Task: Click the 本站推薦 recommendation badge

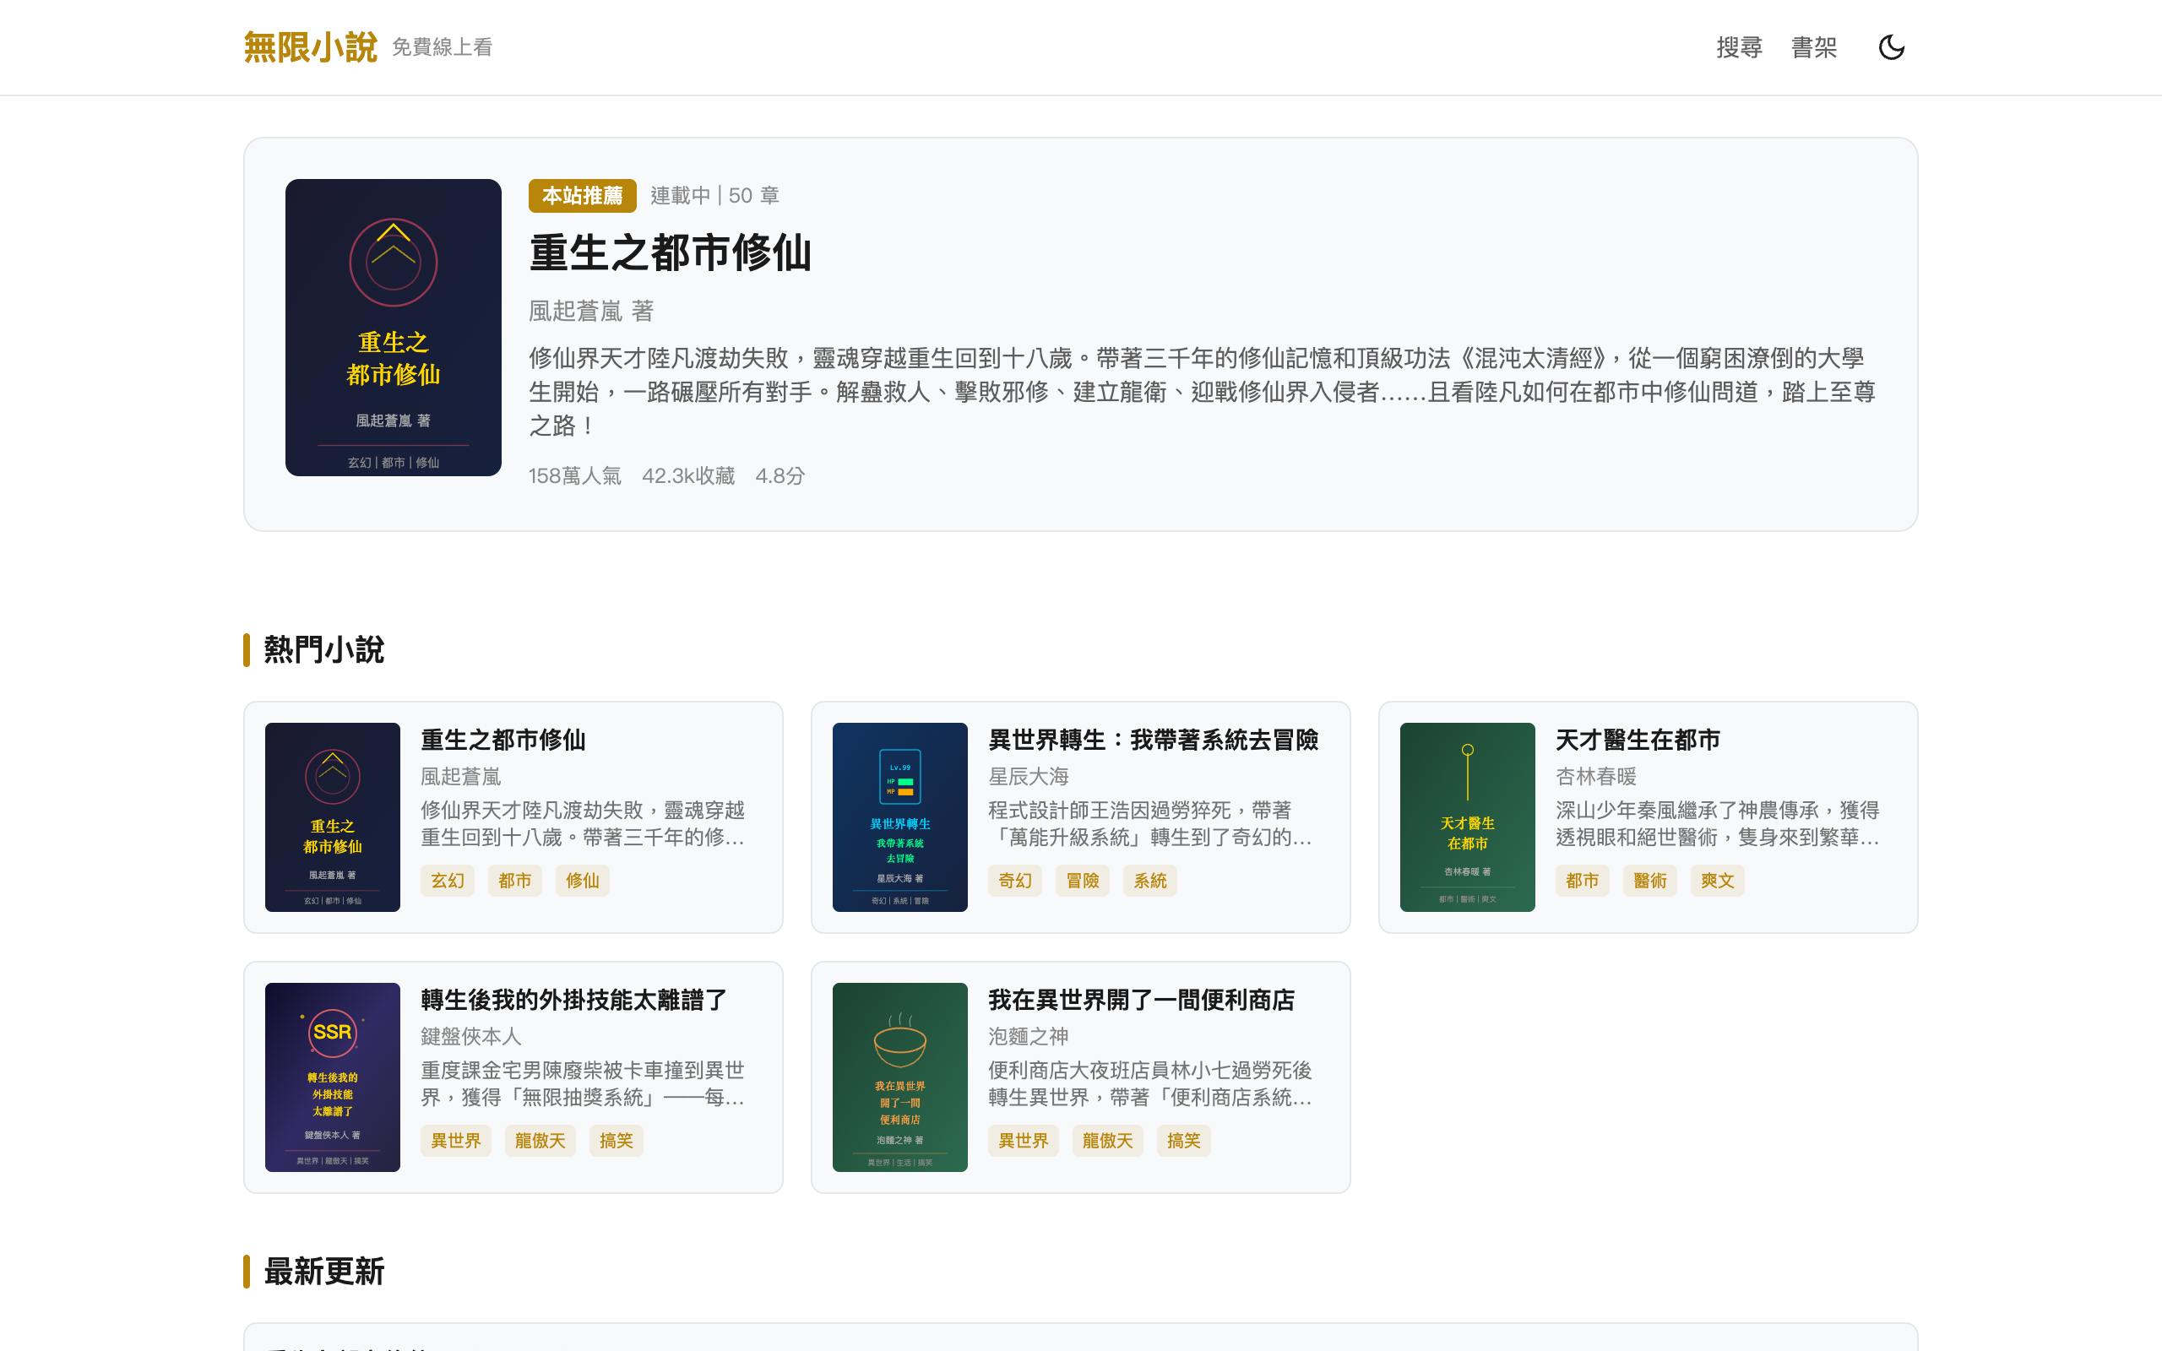Action: click(x=582, y=196)
